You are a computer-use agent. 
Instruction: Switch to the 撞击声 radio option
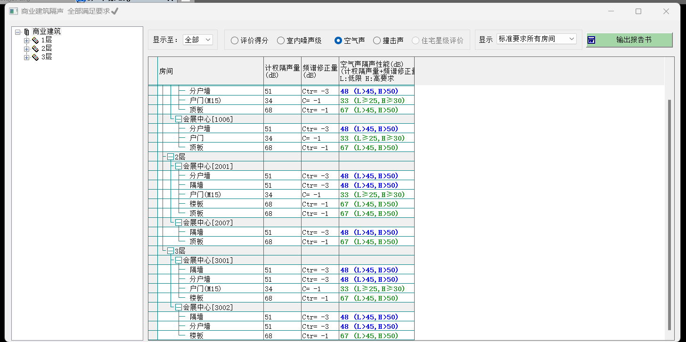[377, 41]
